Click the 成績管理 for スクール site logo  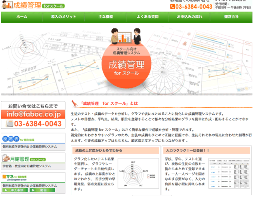tap(33, 5)
